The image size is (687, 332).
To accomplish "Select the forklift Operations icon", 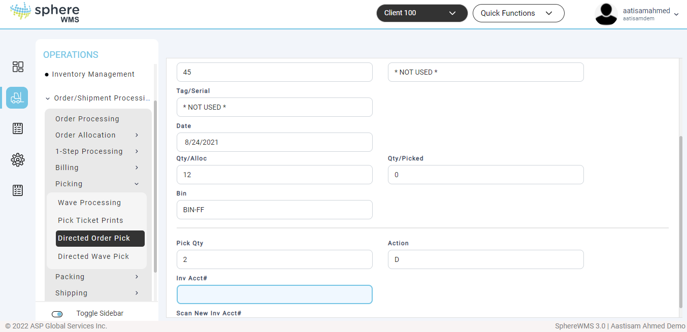I will tap(17, 97).
